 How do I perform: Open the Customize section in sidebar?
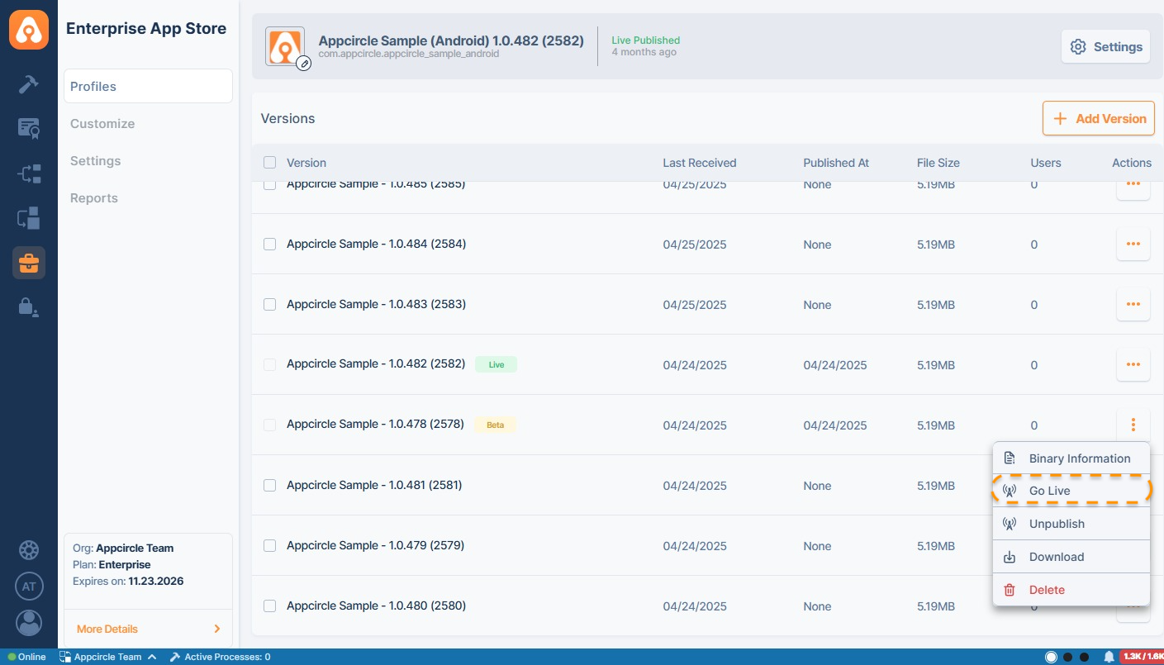pos(102,124)
